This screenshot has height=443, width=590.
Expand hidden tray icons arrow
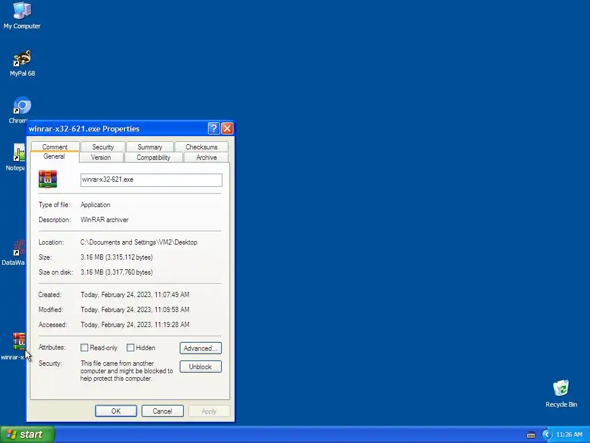[547, 435]
